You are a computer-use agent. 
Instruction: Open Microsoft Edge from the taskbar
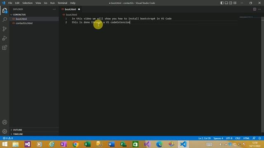159,144
